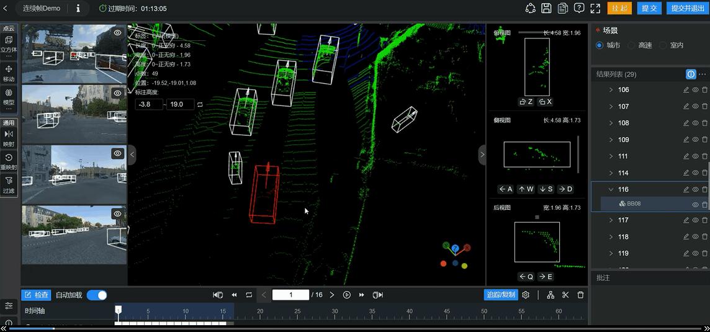Viewport: 710px width, 332px height.
Task: Click the scissors cut icon
Action: (565, 295)
